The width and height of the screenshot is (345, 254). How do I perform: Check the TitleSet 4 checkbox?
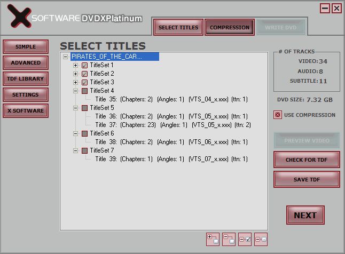click(84, 91)
